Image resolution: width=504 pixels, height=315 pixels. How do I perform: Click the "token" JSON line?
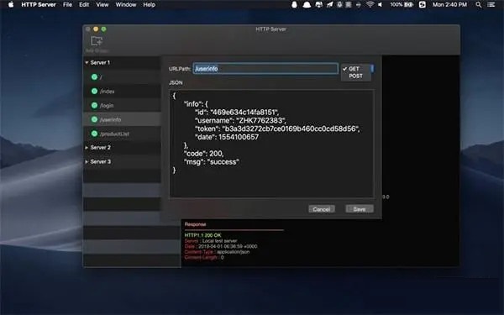(277, 129)
